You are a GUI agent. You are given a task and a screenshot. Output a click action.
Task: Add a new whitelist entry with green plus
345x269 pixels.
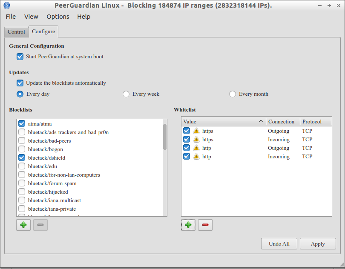pos(188,225)
